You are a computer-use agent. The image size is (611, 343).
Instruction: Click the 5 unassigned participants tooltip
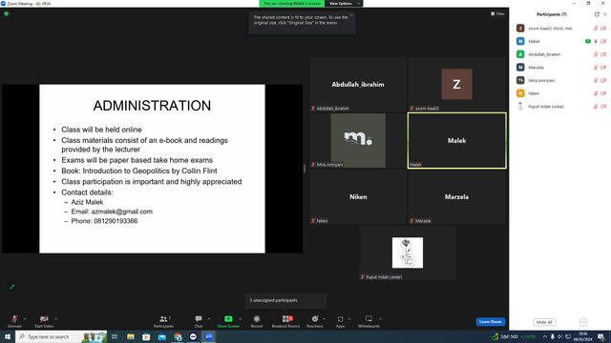point(286,301)
